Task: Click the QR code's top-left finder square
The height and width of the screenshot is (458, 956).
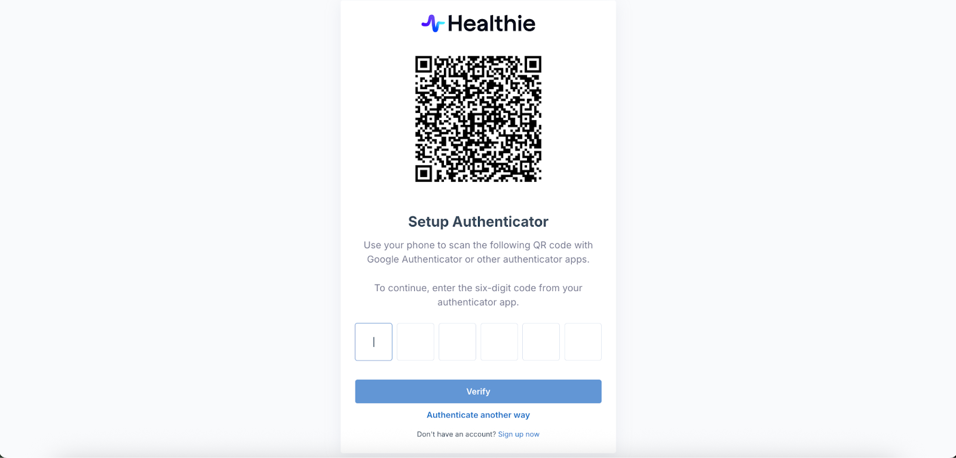Action: 424,64
